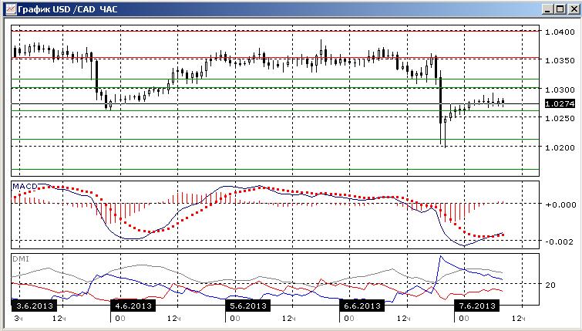Screen dimensions: 582x331
Task: Click the '00' time label under 4.6.2013
Action: coord(120,319)
